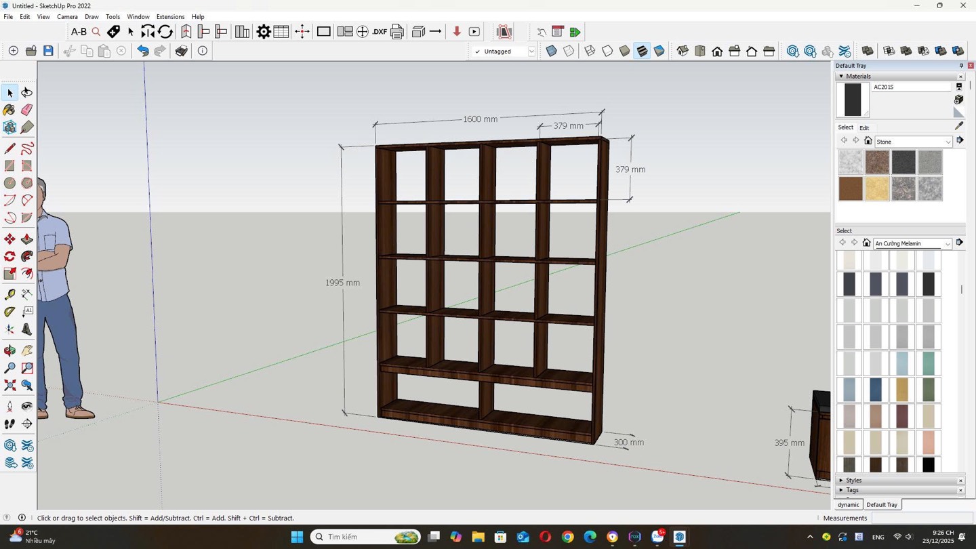Pin the Default Tray panel
Image resolution: width=976 pixels, height=549 pixels.
pos(961,66)
